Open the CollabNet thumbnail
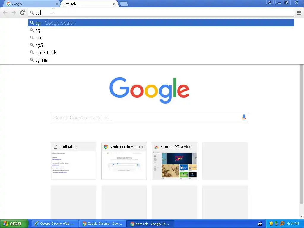304x228 pixels. (74, 161)
